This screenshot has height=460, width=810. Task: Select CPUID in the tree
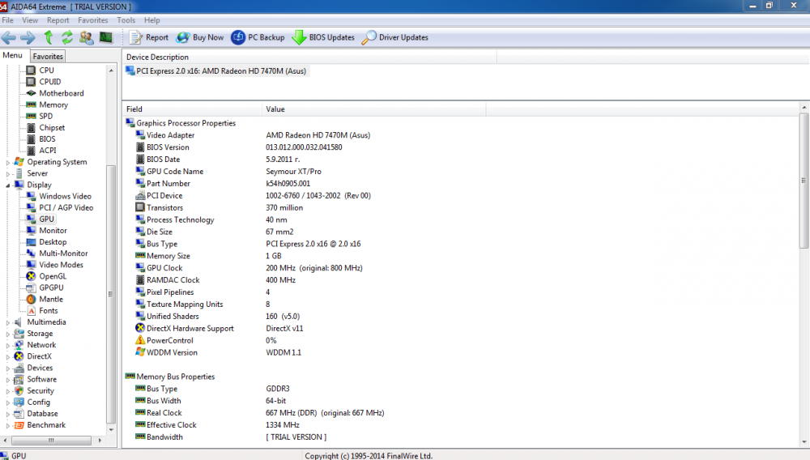point(50,82)
